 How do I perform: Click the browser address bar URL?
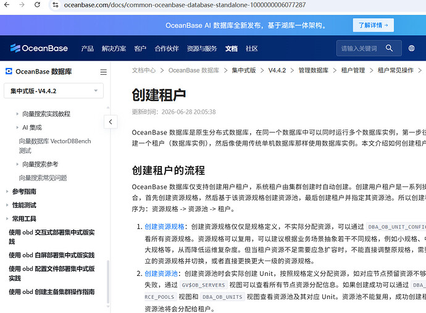click(185, 5)
